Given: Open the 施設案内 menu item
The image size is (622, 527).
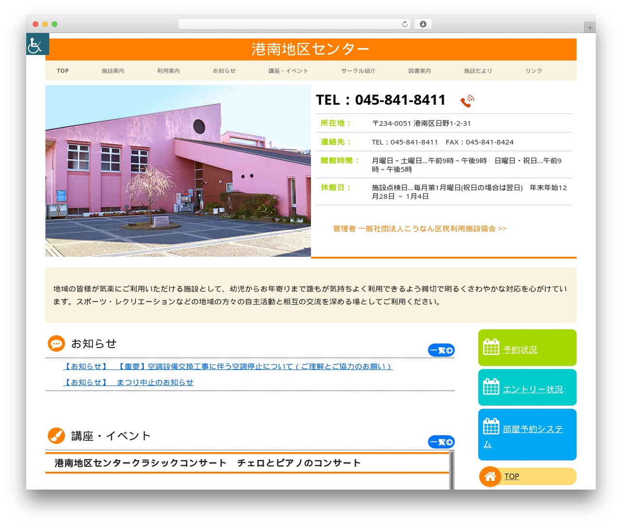Looking at the screenshot, I should pyautogui.click(x=113, y=71).
